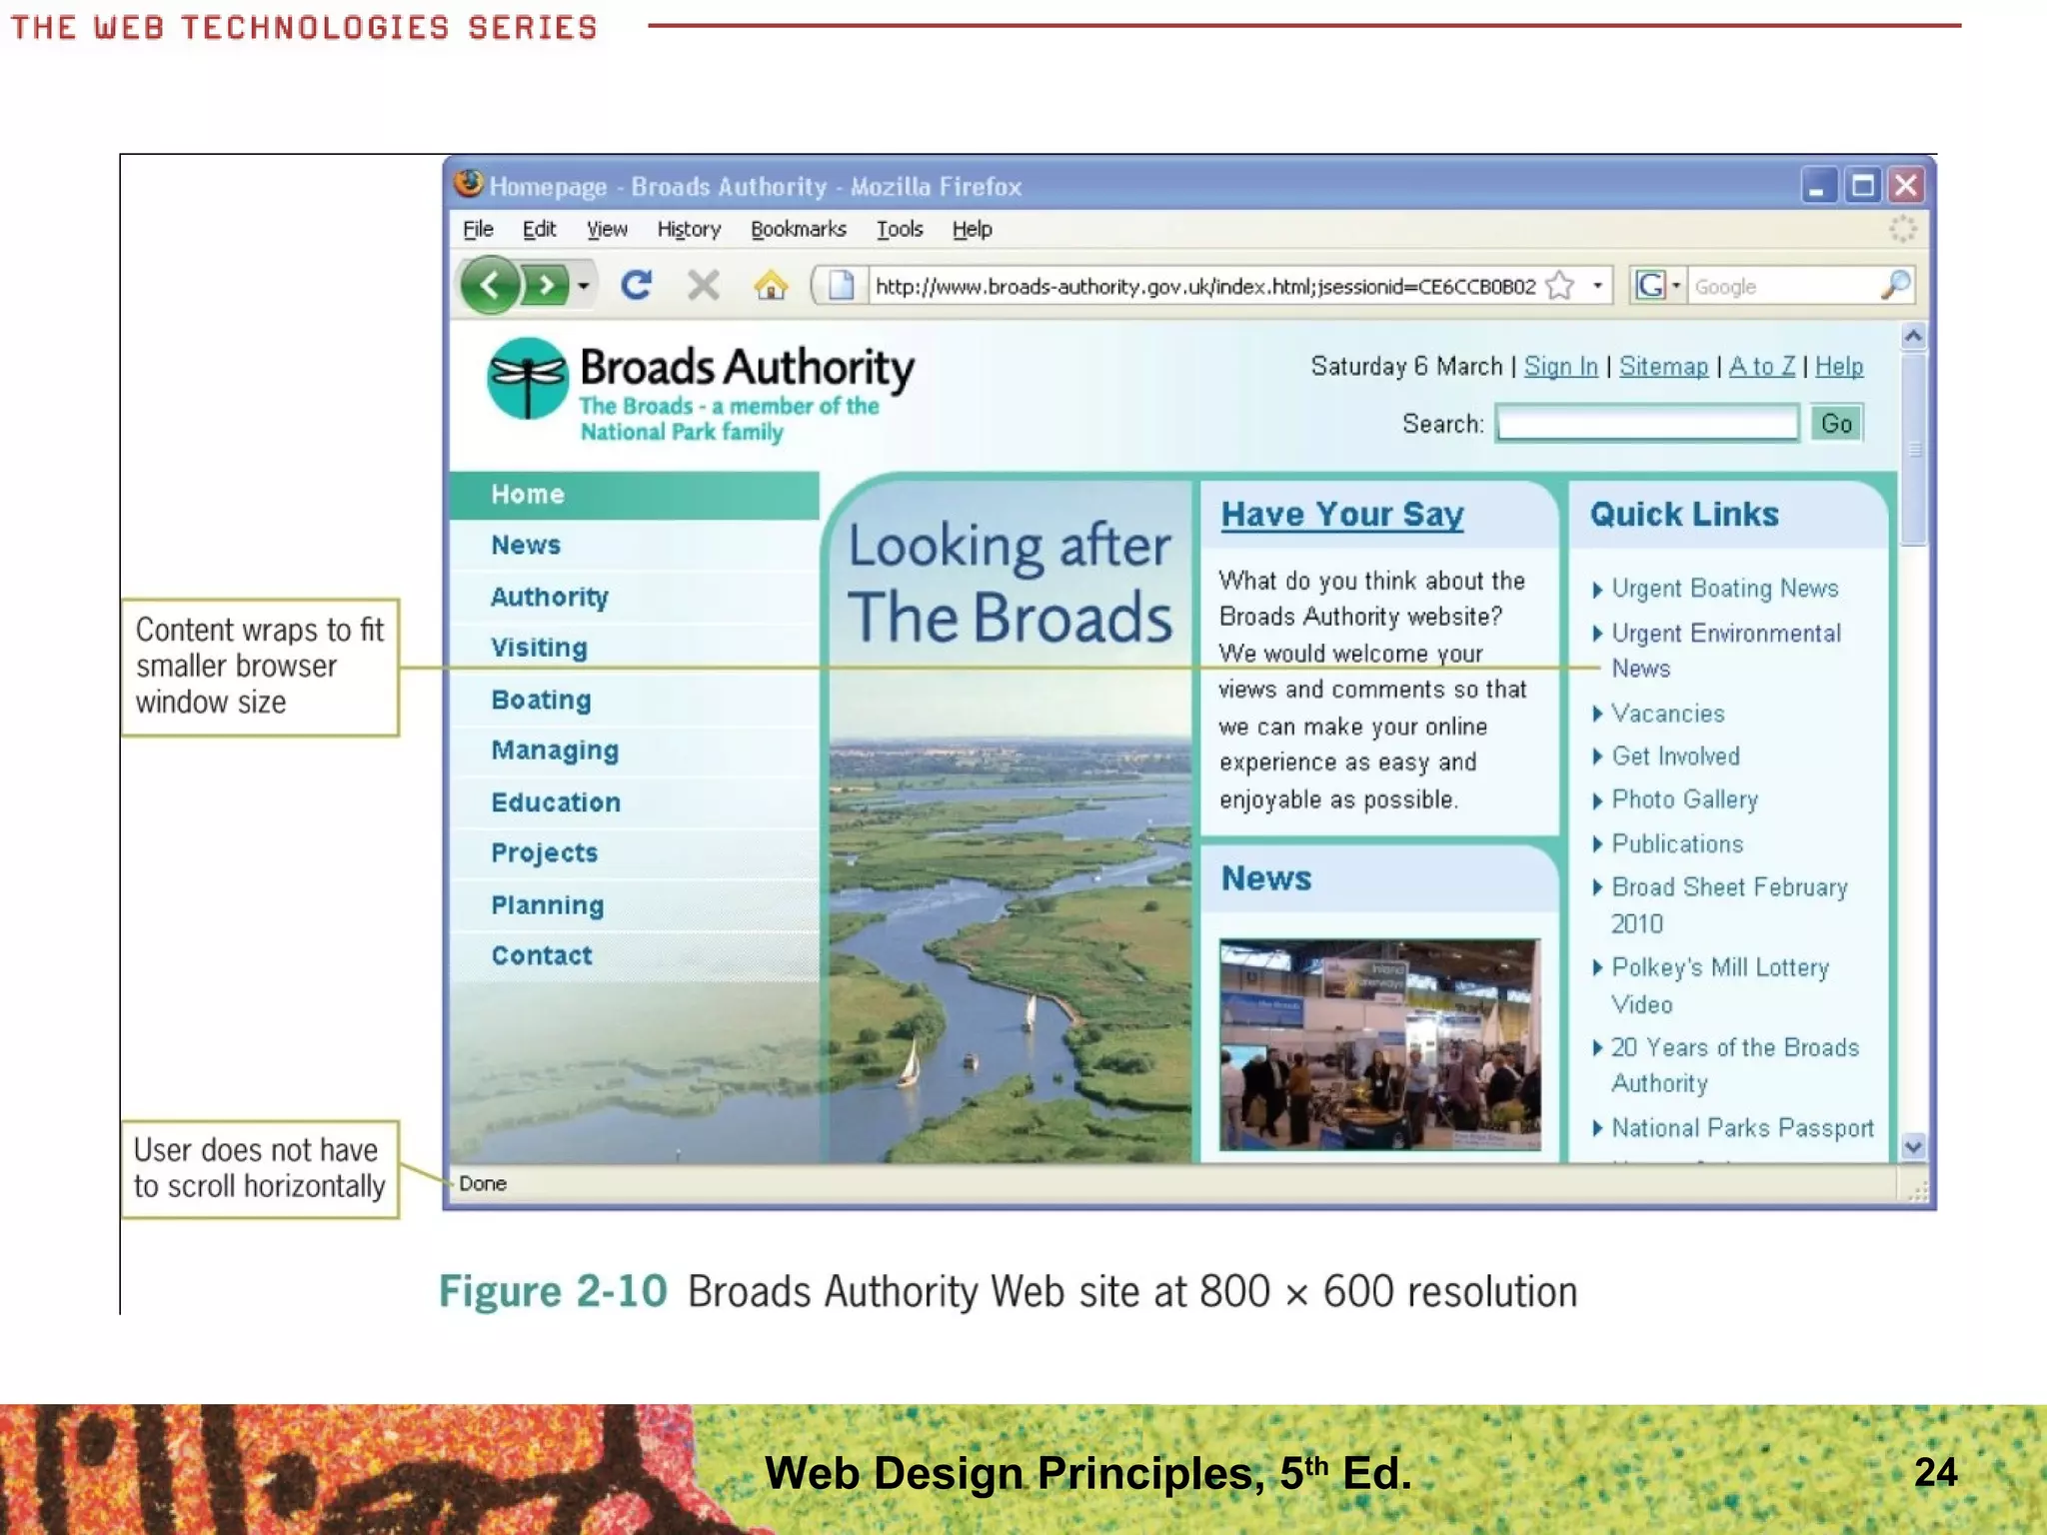Open the address bar history dropdown
The width and height of the screenshot is (2047, 1535).
click(1597, 287)
